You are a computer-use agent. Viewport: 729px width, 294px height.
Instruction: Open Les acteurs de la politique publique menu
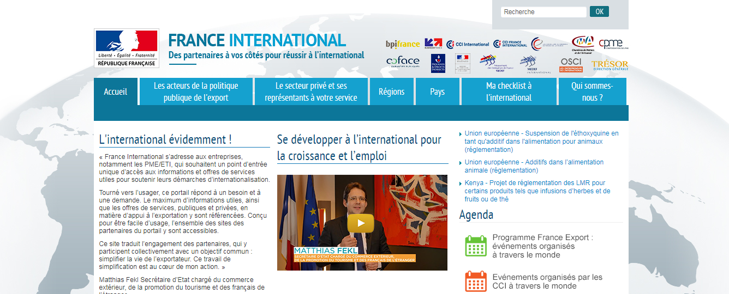tap(196, 91)
